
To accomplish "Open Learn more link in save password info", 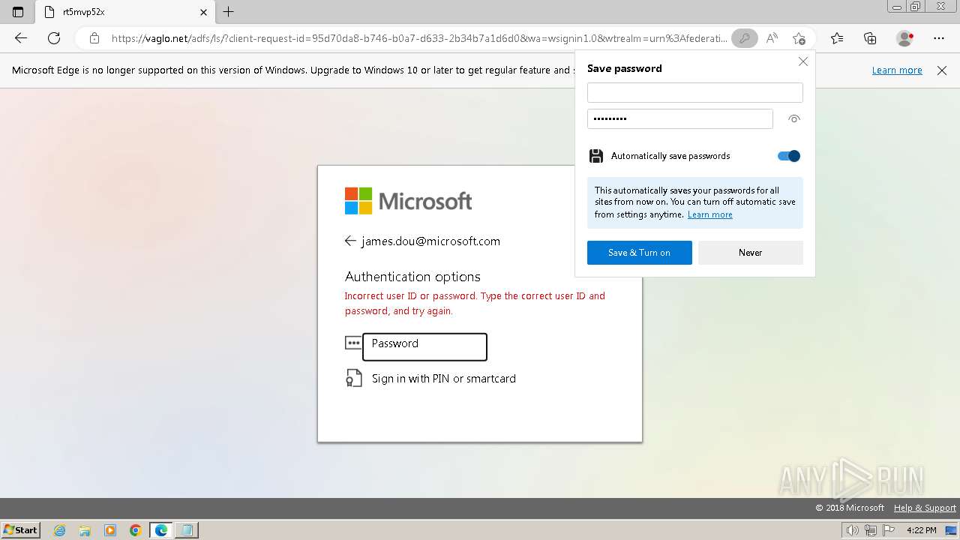I will tap(709, 214).
